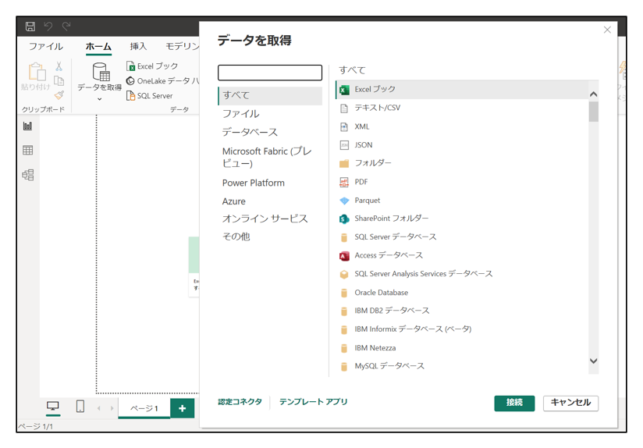Screen dimensions: 643x448
Task: Click the Save icon in title bar
Action: (30, 27)
